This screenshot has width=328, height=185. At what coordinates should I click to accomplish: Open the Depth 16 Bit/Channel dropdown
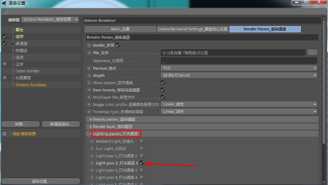pyautogui.click(x=239, y=75)
